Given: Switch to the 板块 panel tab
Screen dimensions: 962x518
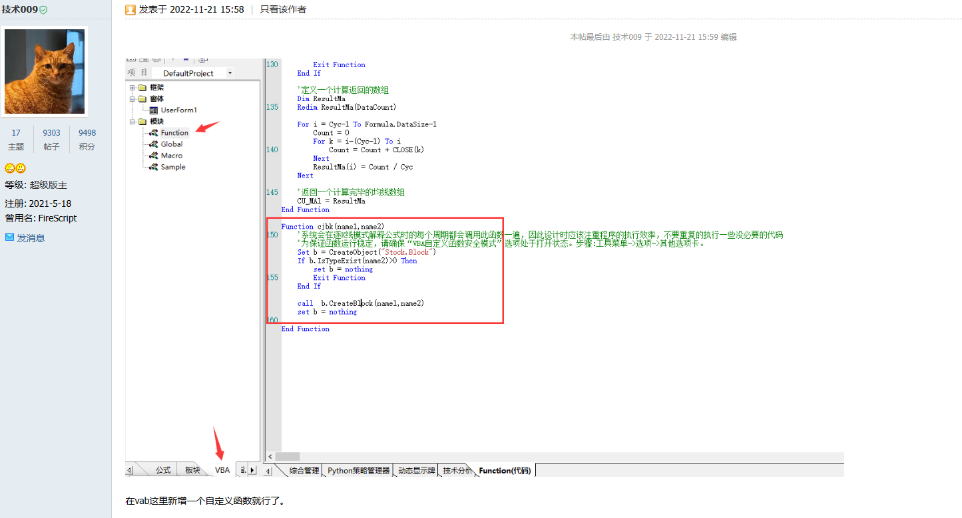Looking at the screenshot, I should tap(192, 470).
